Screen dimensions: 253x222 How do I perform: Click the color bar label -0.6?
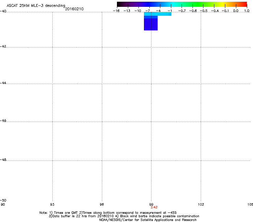tap(193, 11)
